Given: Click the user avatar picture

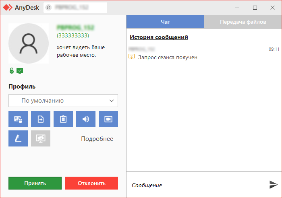Looking at the screenshot, I should pyautogui.click(x=29, y=43).
